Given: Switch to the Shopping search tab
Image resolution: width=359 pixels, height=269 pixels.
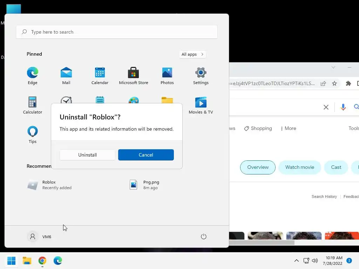Looking at the screenshot, I should coord(258,128).
